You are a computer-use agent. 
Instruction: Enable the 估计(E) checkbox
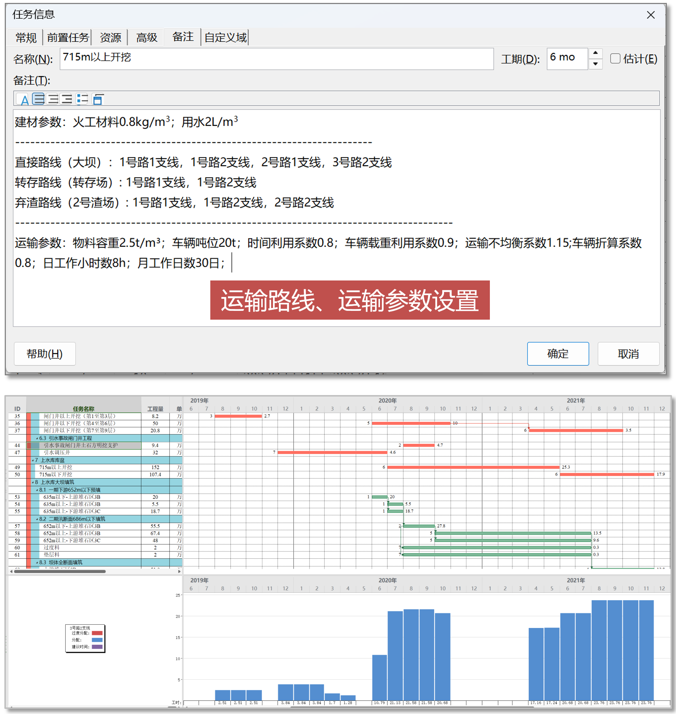[x=615, y=59]
